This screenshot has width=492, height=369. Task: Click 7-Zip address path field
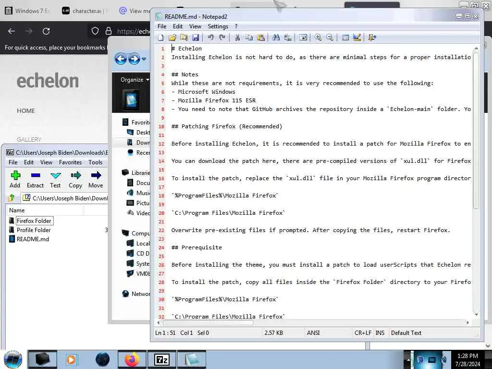(65, 198)
